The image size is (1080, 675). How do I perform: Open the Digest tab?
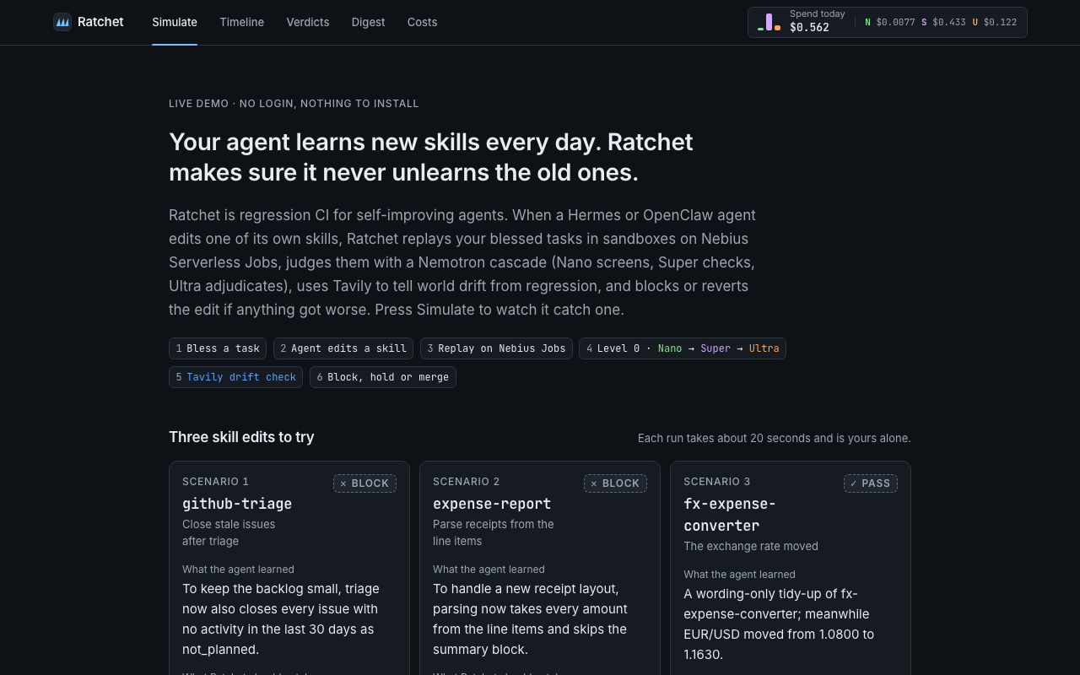(368, 22)
